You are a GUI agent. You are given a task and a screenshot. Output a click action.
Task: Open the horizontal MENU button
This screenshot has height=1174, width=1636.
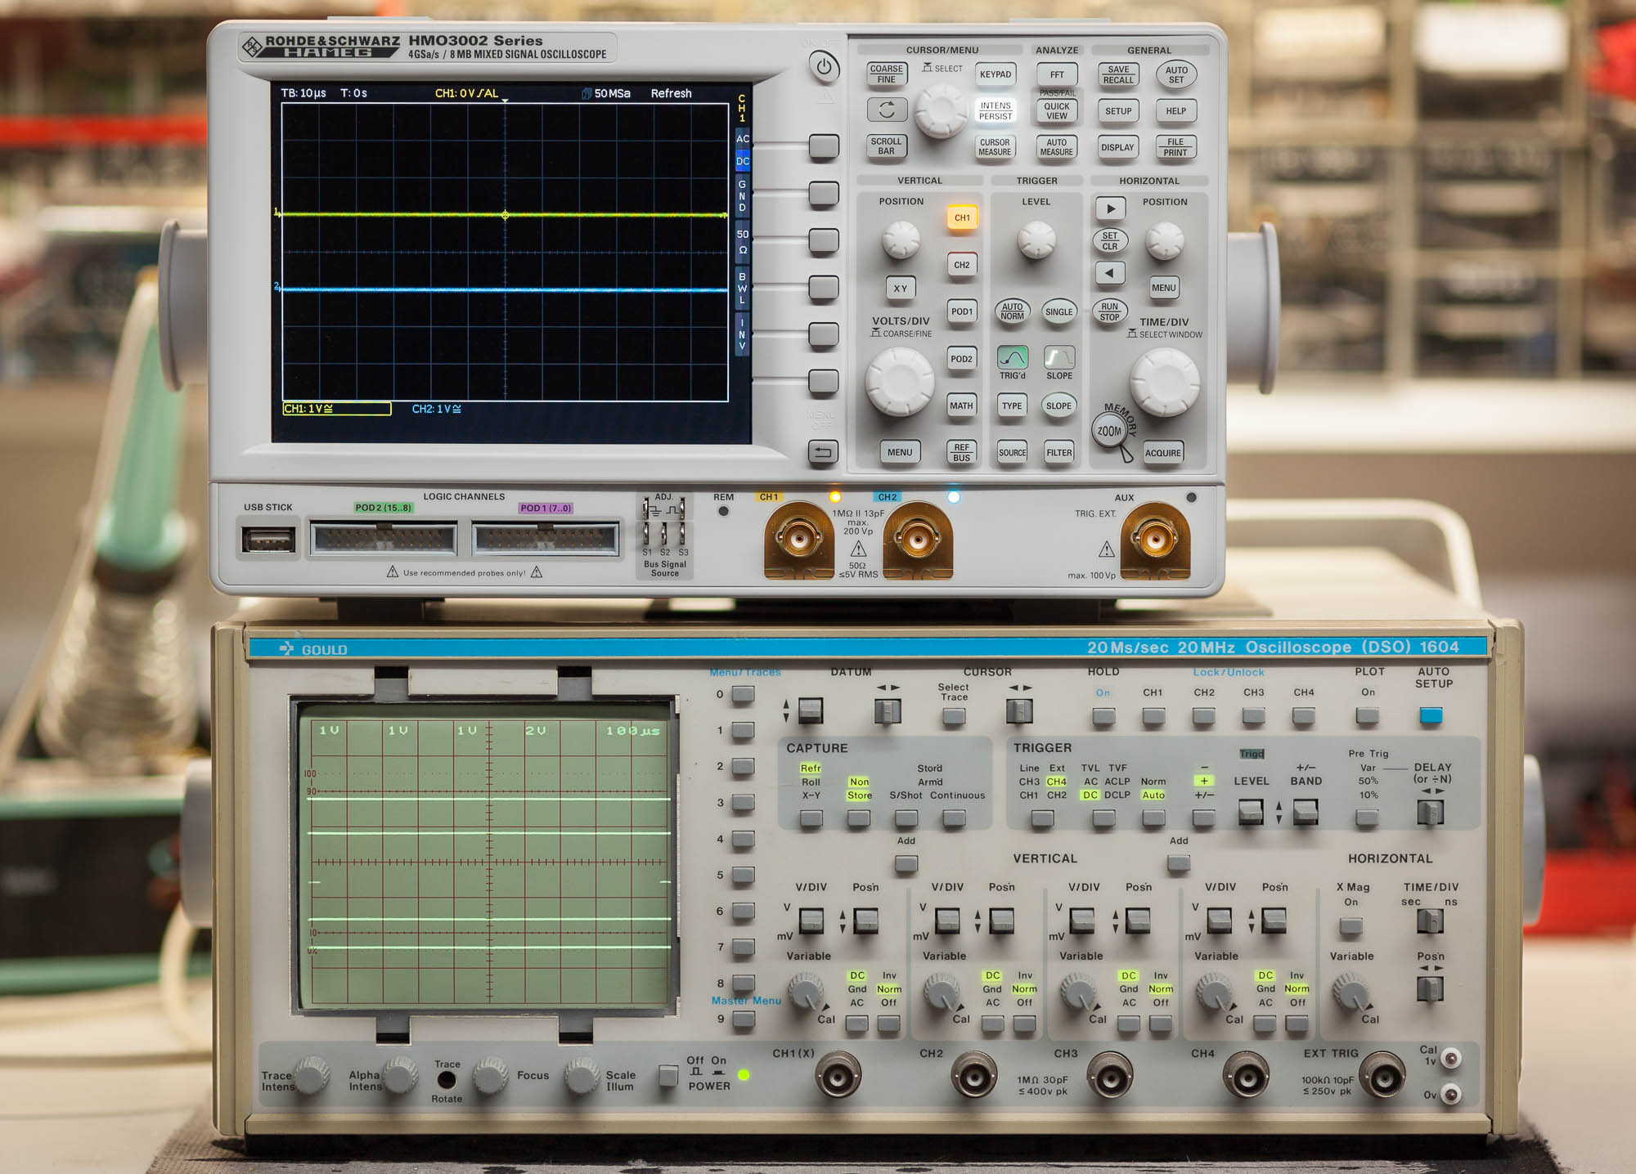[1164, 287]
